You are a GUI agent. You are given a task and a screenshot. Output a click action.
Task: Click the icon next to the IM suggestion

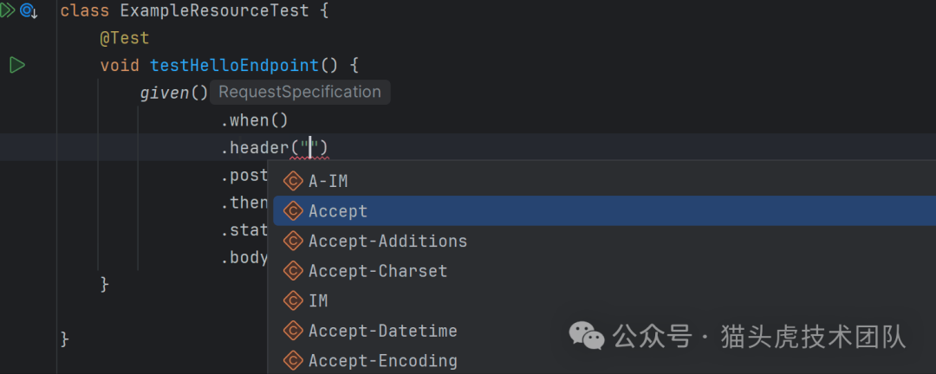pyautogui.click(x=293, y=300)
